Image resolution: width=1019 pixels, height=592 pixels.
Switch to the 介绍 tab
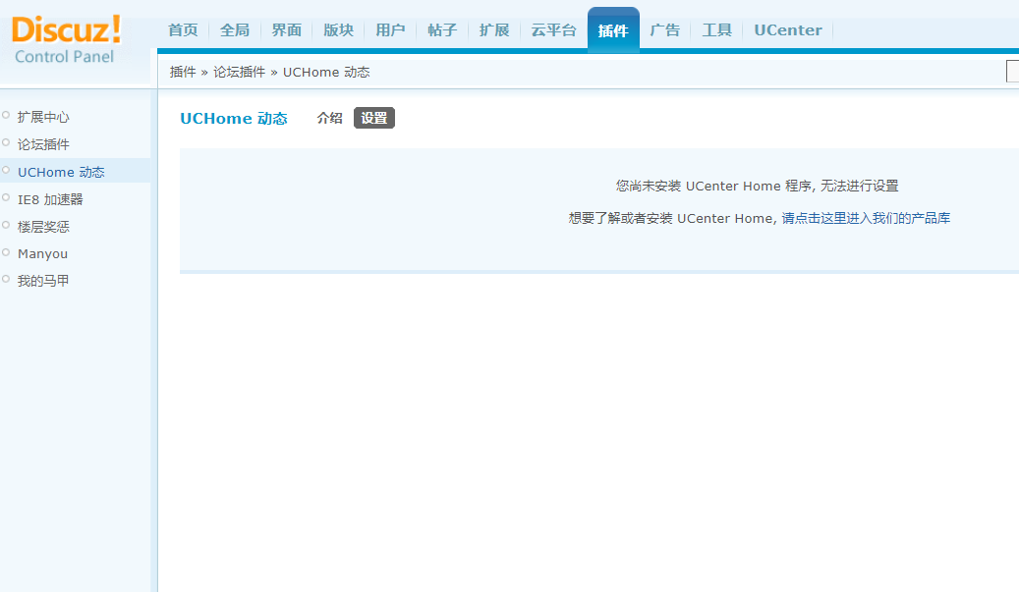(x=329, y=118)
